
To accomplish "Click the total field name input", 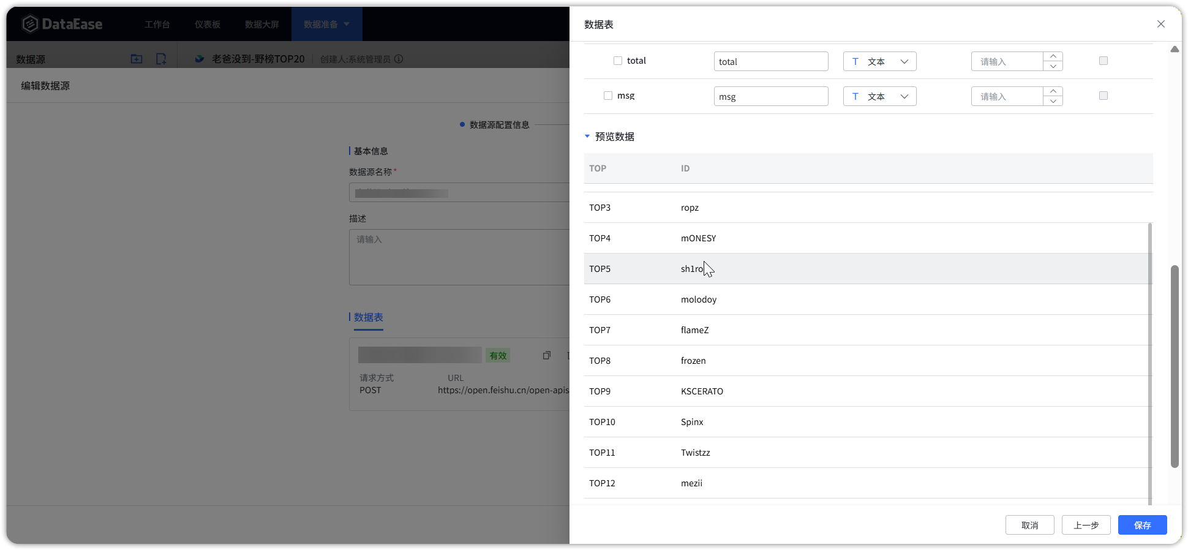I will 770,61.
